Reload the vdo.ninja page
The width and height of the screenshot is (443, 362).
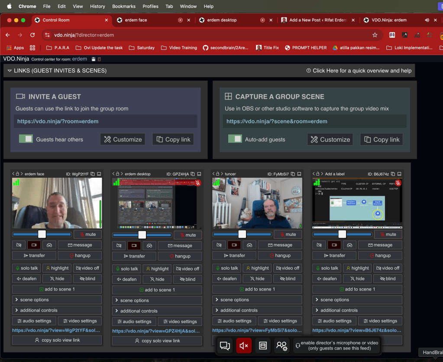pos(32,35)
